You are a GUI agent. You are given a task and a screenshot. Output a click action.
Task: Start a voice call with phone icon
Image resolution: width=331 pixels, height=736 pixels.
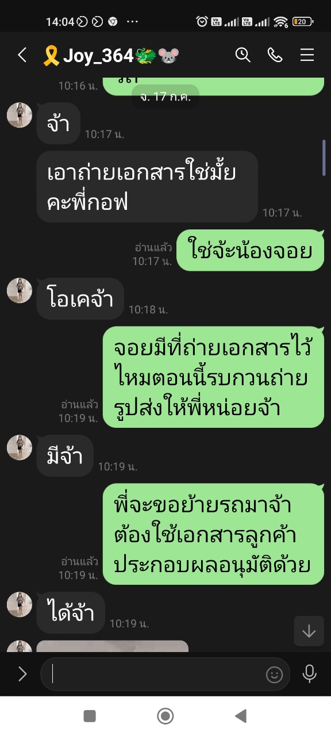click(275, 55)
